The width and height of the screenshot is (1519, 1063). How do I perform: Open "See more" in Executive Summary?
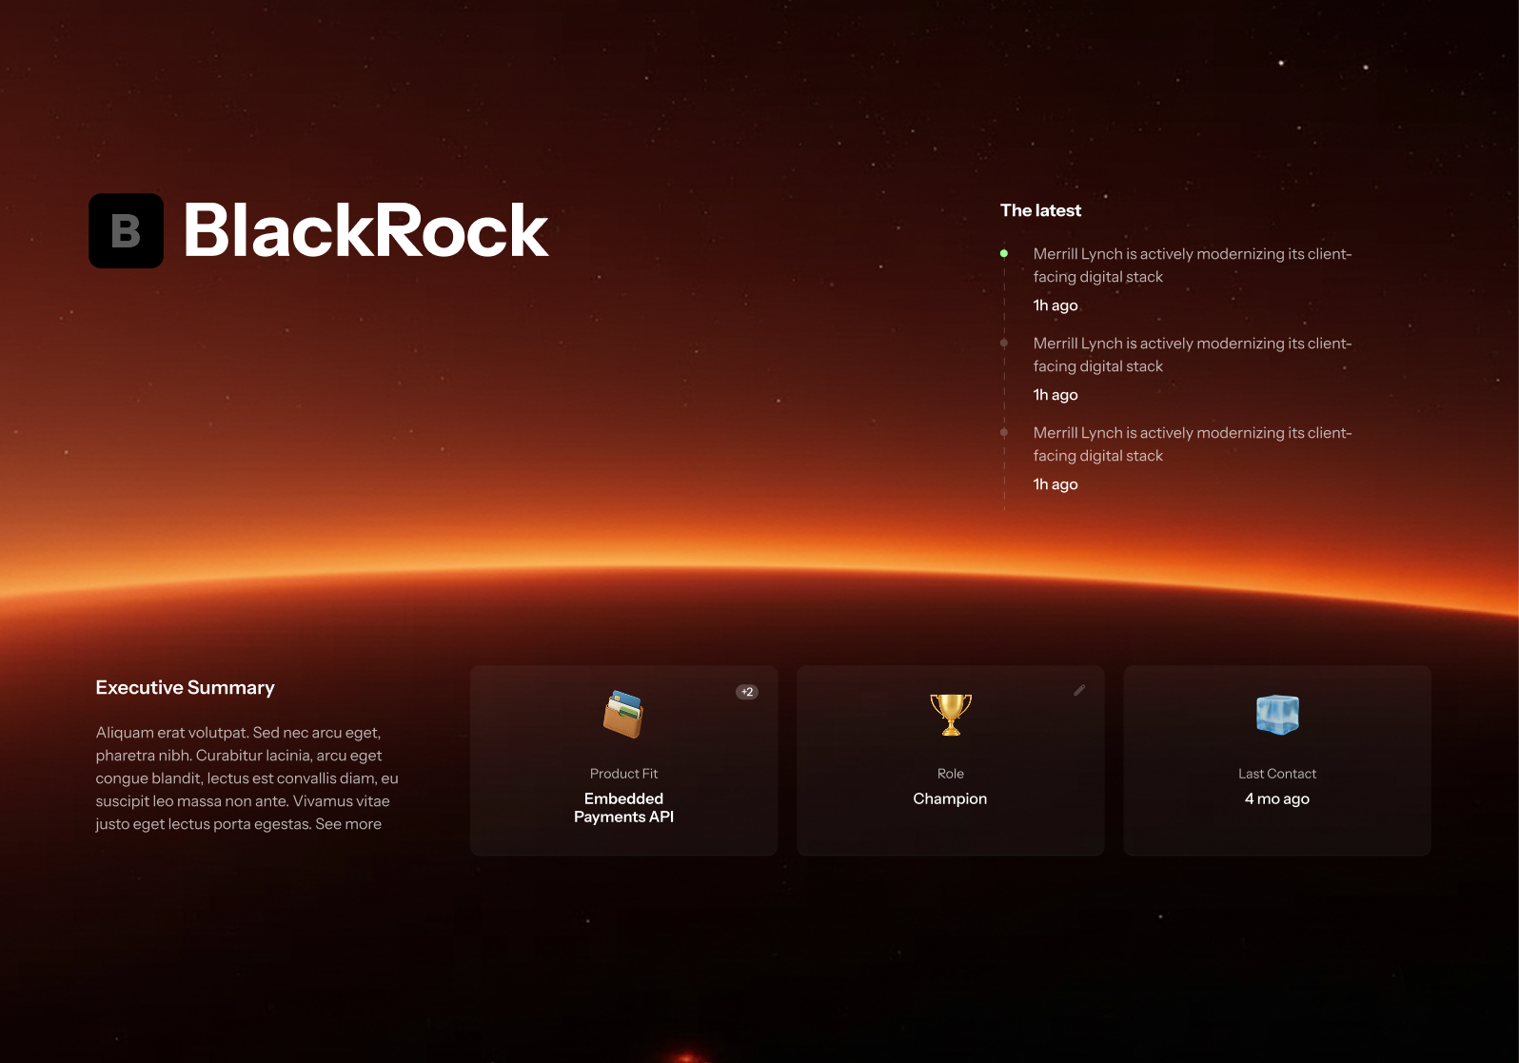pos(348,824)
